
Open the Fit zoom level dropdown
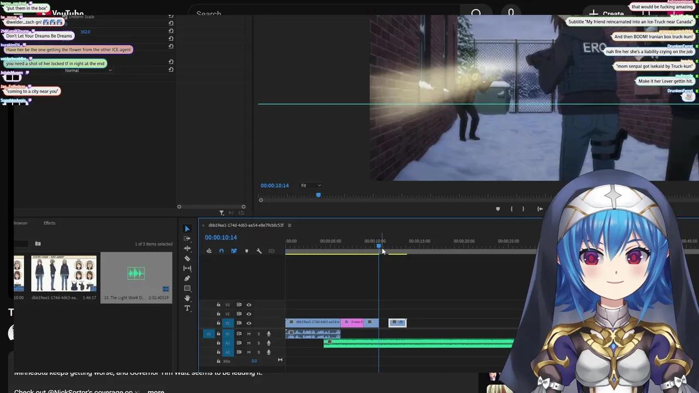[311, 186]
